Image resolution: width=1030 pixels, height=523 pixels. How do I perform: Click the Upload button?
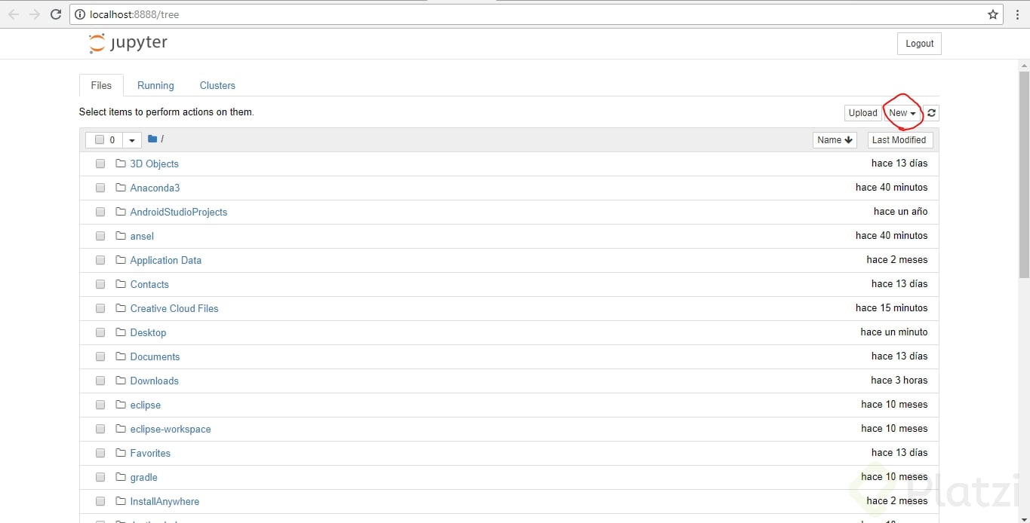point(862,112)
